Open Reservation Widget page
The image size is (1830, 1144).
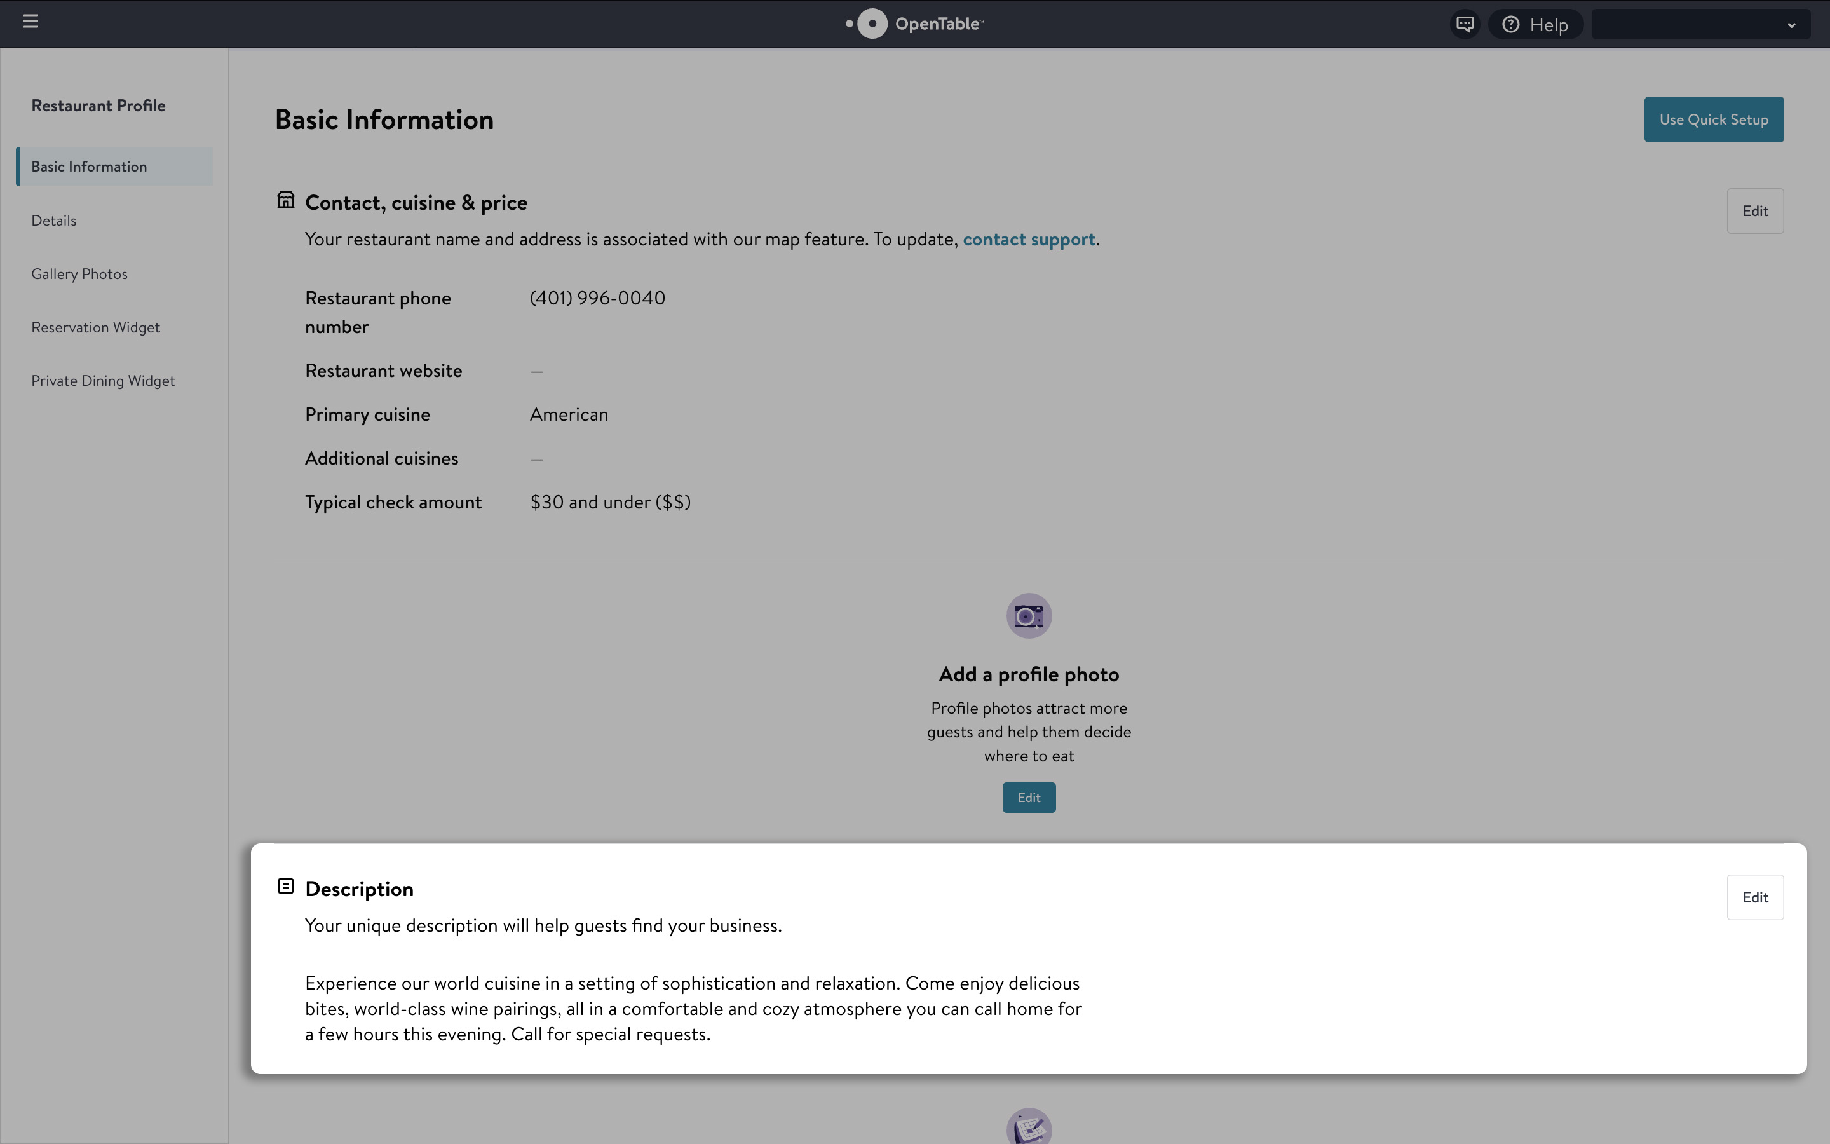tap(96, 327)
